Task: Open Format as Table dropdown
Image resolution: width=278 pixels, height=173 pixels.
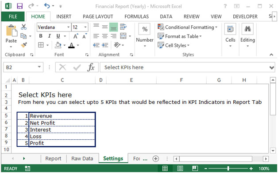Action: (180, 36)
